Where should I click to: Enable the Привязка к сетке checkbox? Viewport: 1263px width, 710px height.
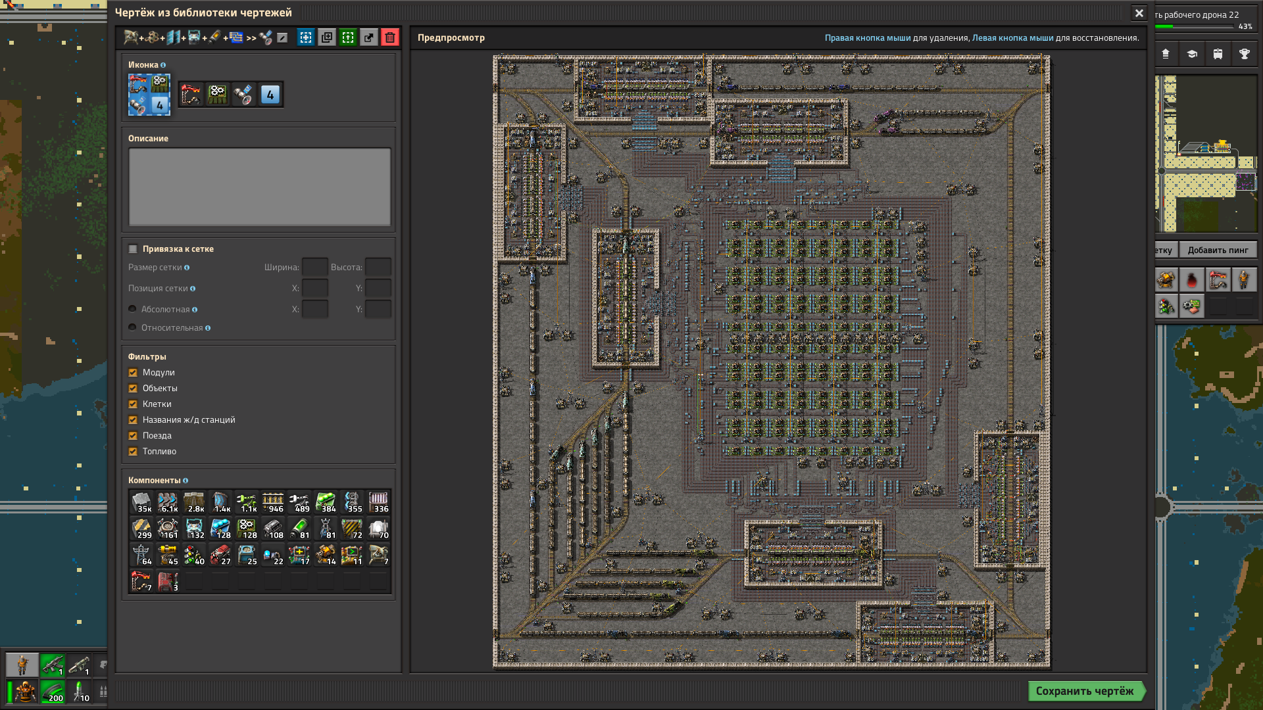tap(133, 249)
